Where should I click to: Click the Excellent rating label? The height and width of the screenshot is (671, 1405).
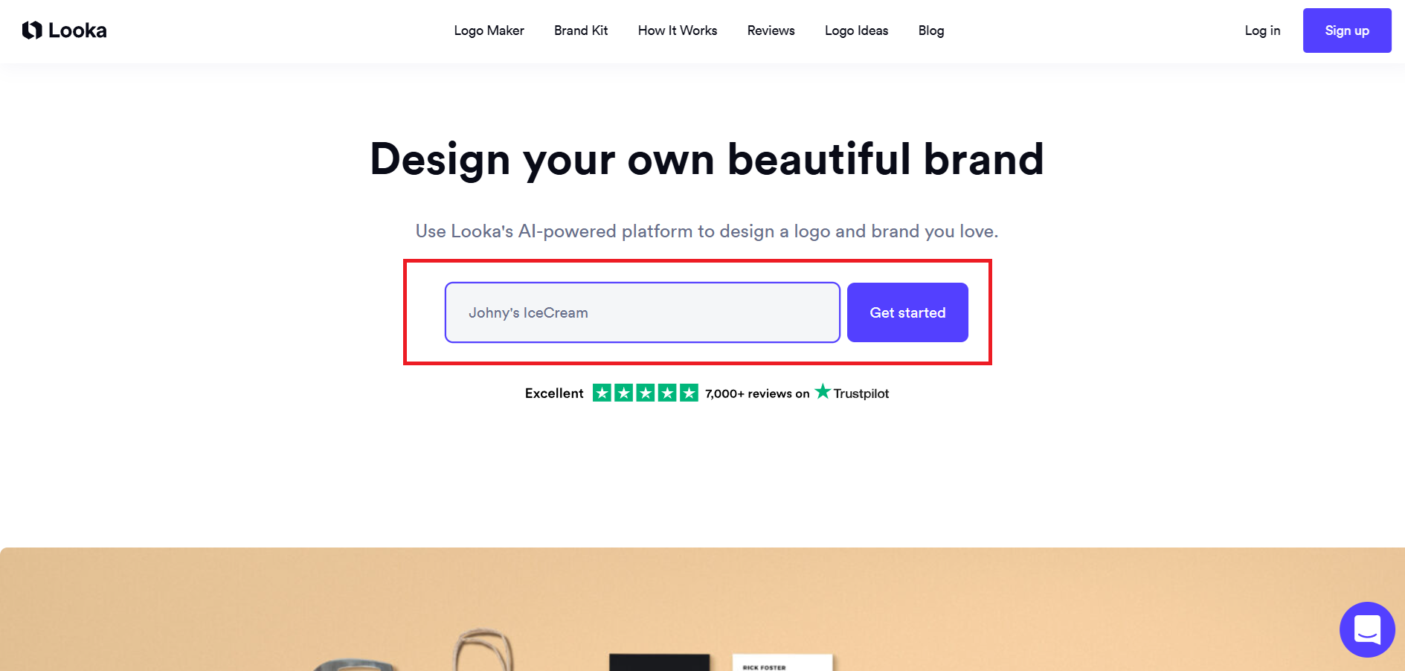(554, 394)
